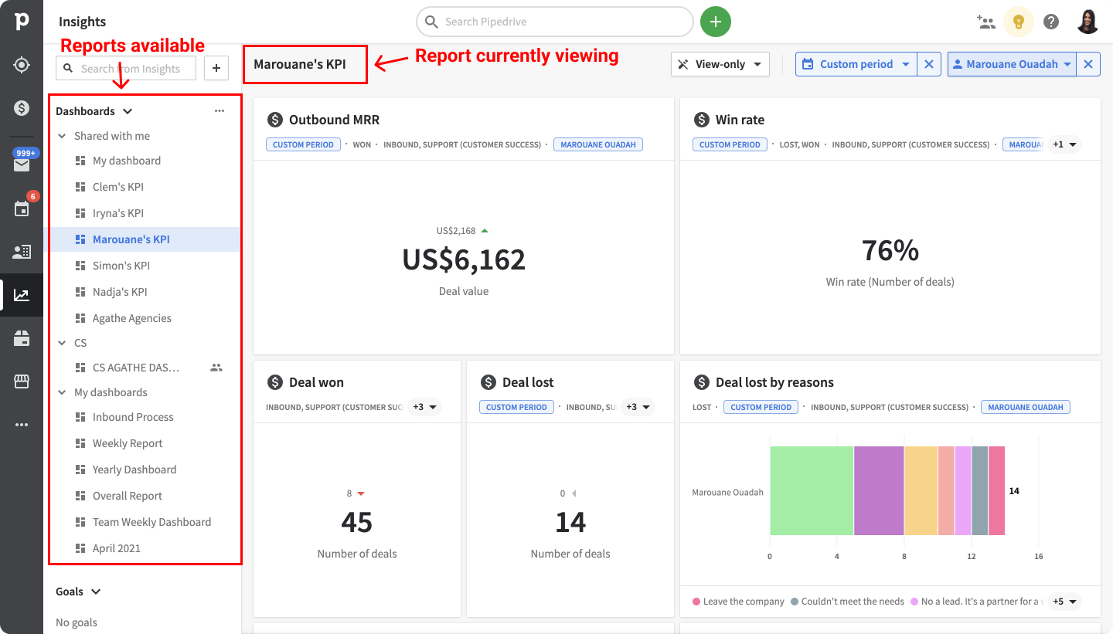Open the help question mark icon
1113x634 pixels.
(1051, 22)
